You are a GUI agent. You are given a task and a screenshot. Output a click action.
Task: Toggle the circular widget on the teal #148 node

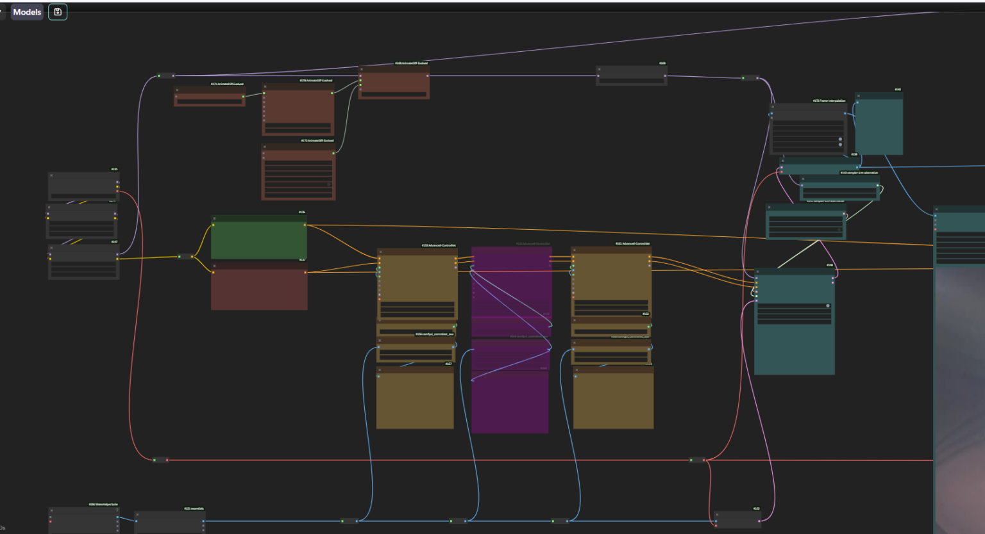pyautogui.click(x=828, y=305)
